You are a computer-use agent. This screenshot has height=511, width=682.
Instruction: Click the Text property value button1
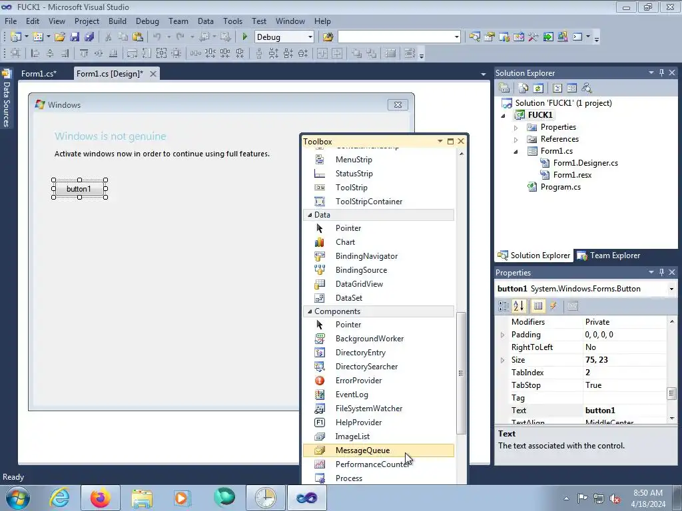point(624,411)
